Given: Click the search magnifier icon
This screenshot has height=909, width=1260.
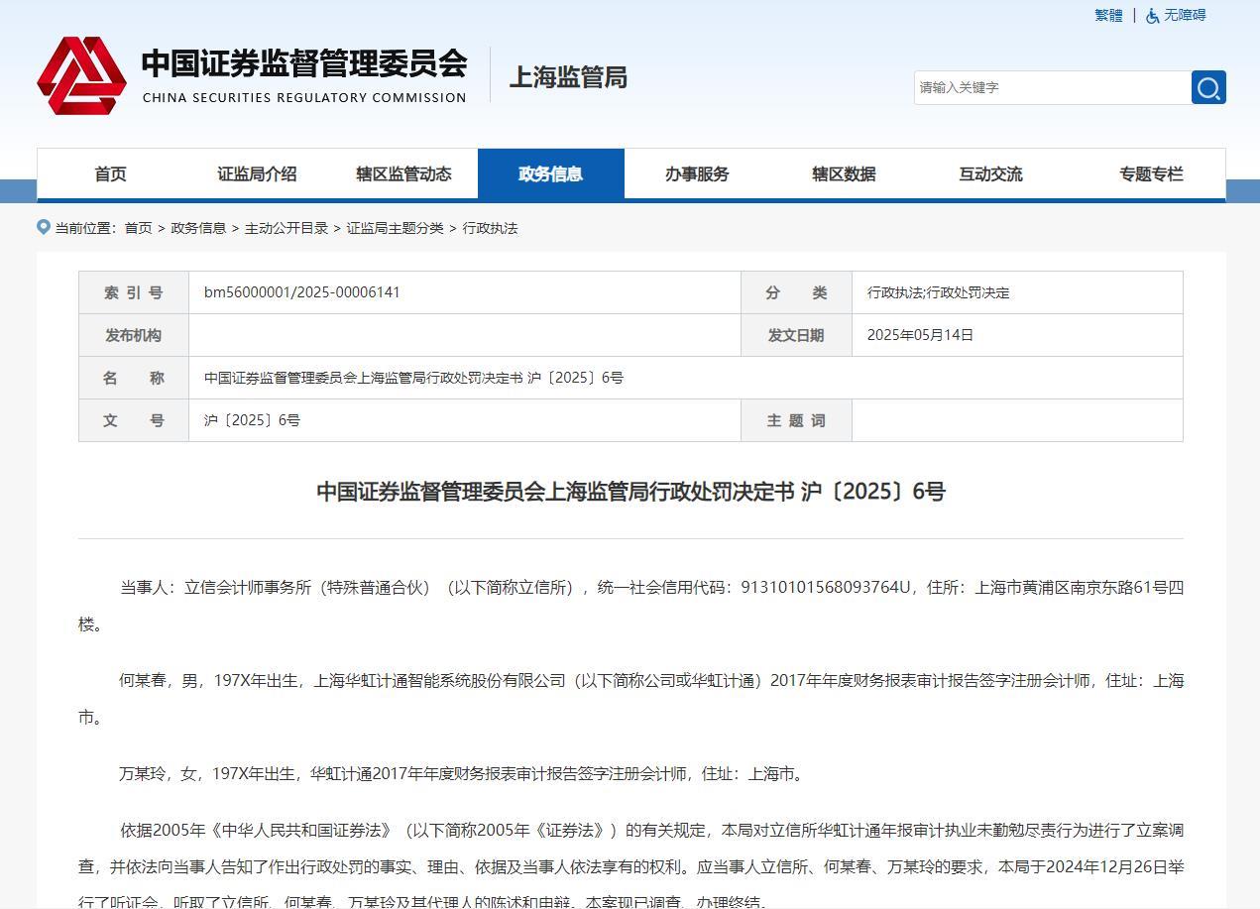Looking at the screenshot, I should (x=1207, y=87).
